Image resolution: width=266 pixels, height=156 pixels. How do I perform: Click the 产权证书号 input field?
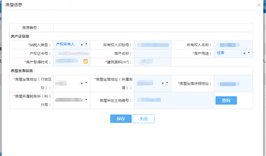tap(71, 53)
